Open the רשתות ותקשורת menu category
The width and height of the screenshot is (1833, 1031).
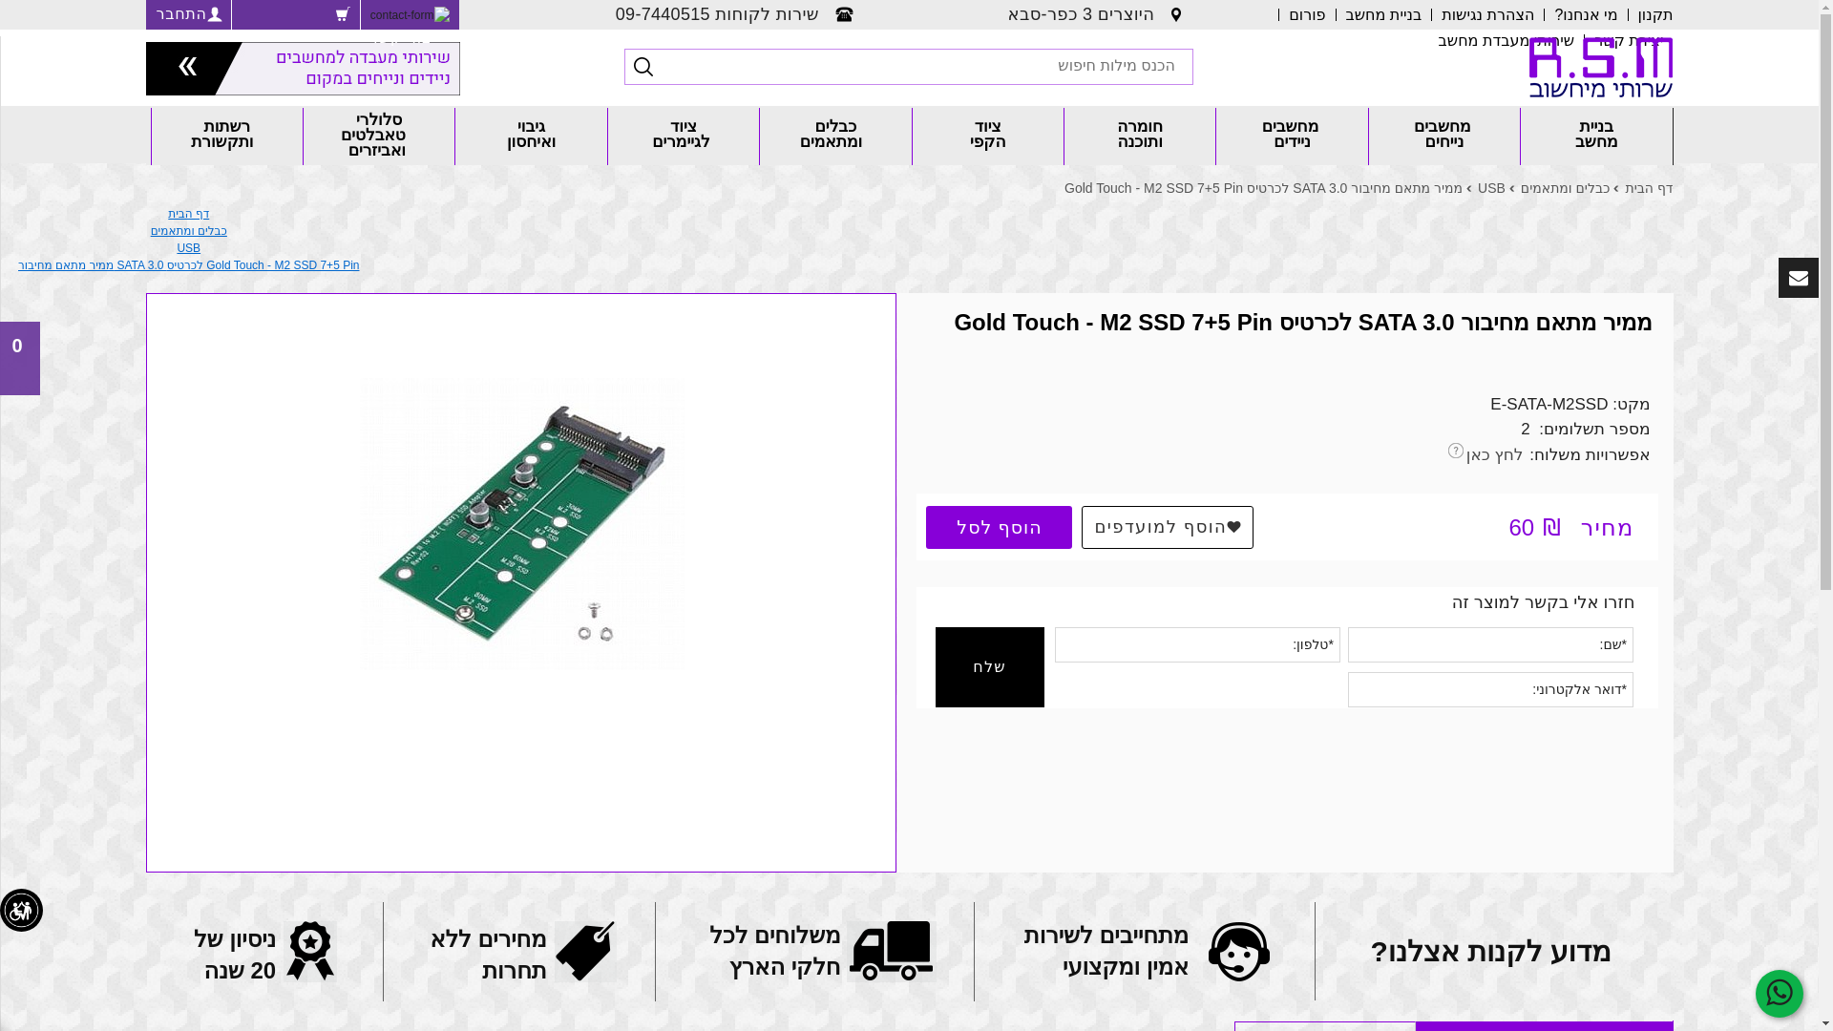pos(226,136)
